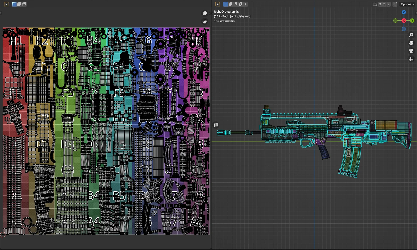
Task: Toggle Z axis mirror in the viewport header
Action: [x=388, y=4]
